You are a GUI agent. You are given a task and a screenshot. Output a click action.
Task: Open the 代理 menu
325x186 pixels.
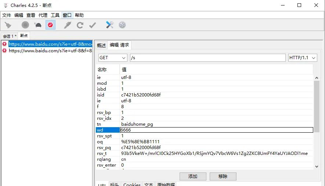click(x=43, y=15)
